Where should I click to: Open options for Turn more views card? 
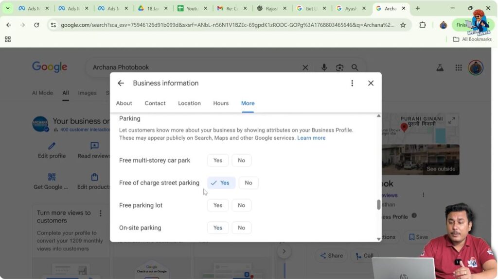click(x=100, y=213)
